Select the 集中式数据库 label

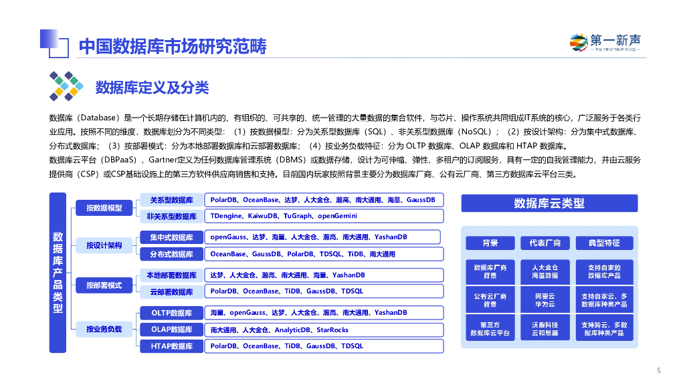coord(171,237)
